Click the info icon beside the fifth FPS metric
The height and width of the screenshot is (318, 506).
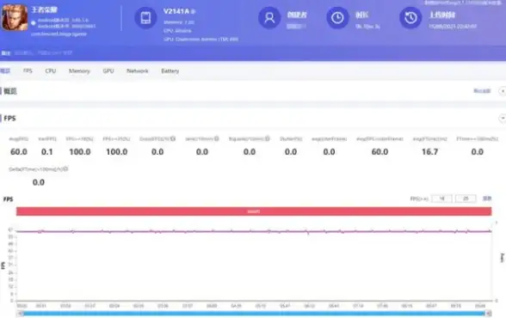(x=173, y=138)
